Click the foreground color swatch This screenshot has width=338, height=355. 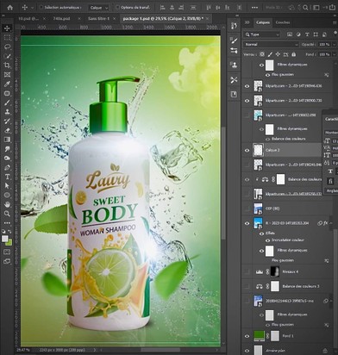click(5, 239)
